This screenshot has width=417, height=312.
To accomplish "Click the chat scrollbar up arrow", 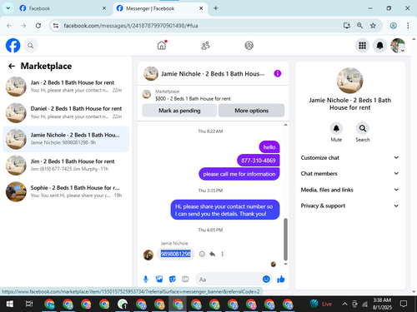I will point(285,125).
